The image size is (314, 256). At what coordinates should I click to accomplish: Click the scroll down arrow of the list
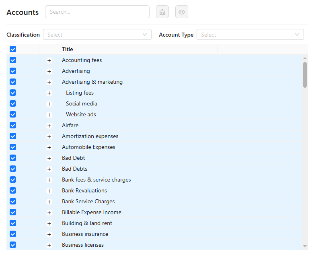point(305,246)
